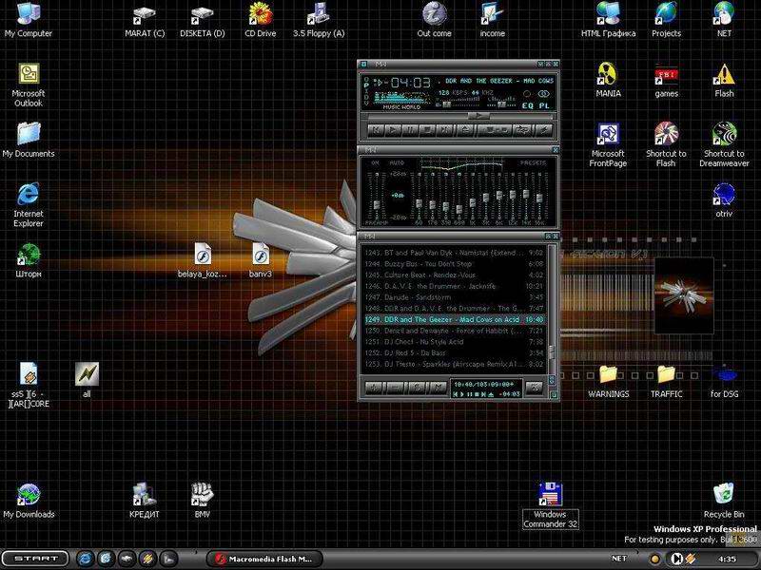Select the Windows Commander 32 icon
This screenshot has width=761, height=570.
click(x=551, y=505)
